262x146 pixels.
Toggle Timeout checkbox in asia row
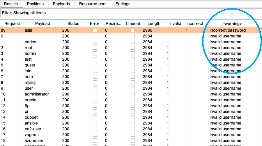(x=133, y=30)
